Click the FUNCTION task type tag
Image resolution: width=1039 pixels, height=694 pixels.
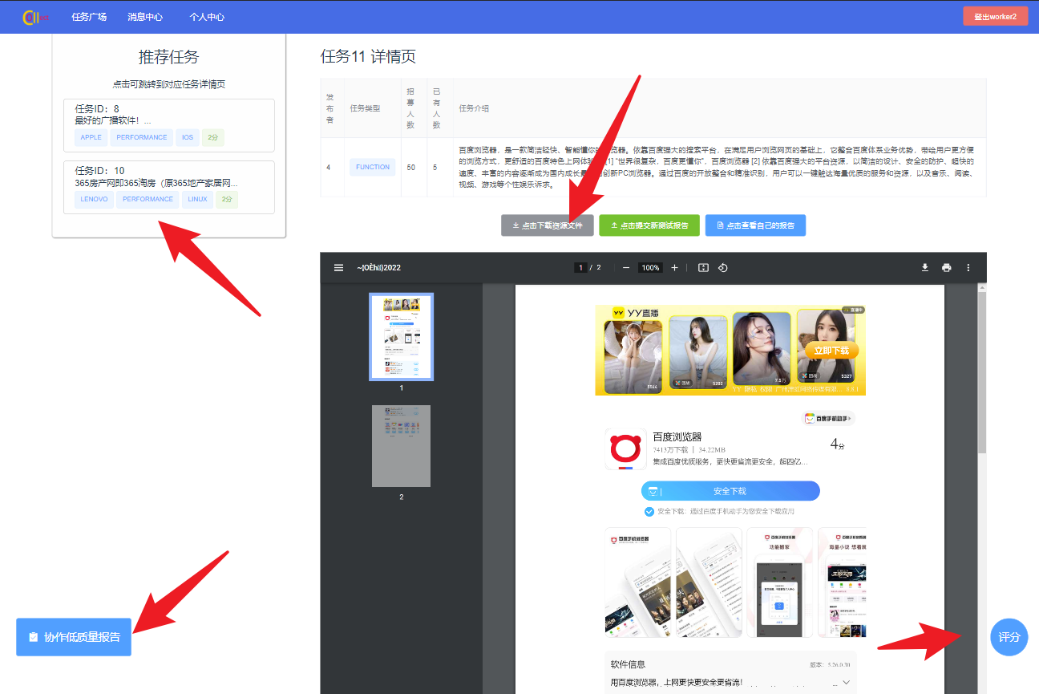[373, 167]
